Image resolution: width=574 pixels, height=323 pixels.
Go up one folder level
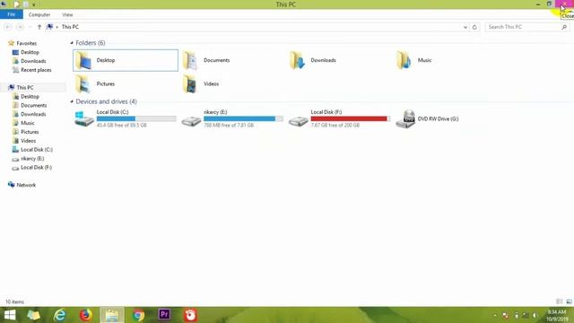pyautogui.click(x=39, y=27)
